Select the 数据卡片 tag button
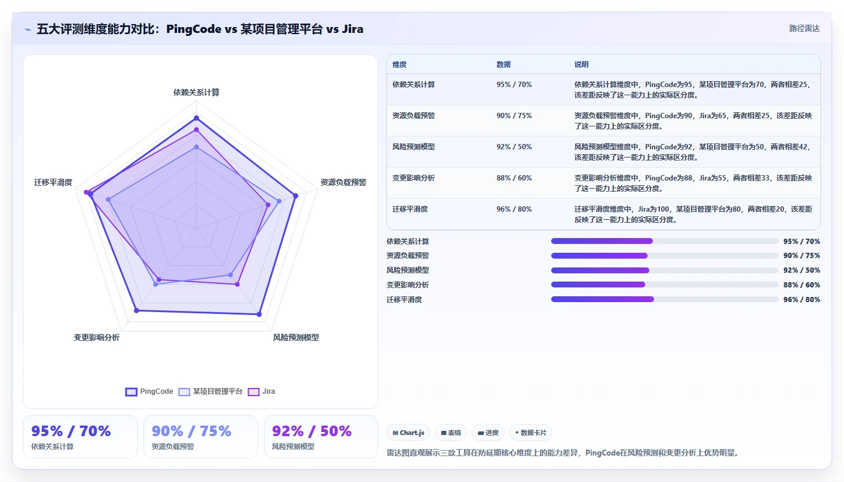Image resolution: width=844 pixels, height=482 pixels. 531,433
